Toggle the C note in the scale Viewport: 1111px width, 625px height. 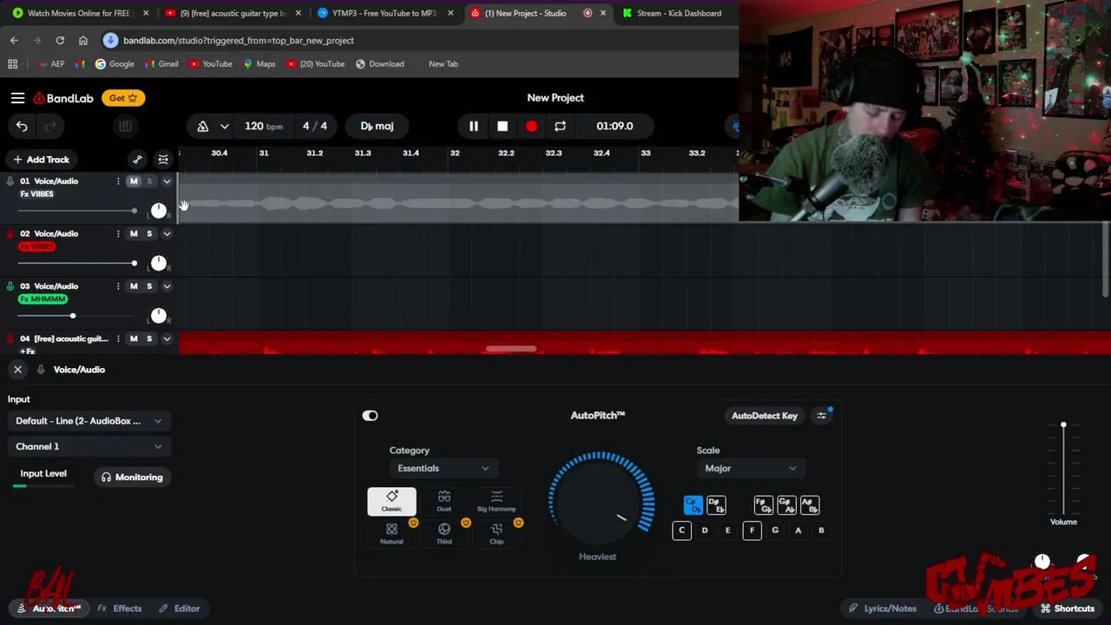(681, 530)
